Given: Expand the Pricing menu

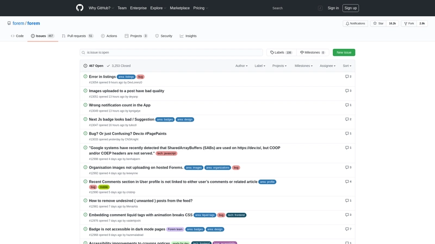Looking at the screenshot, I should point(201,8).
